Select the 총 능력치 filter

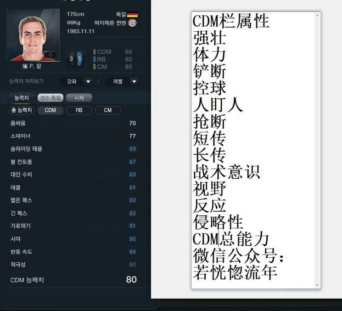click(22, 110)
